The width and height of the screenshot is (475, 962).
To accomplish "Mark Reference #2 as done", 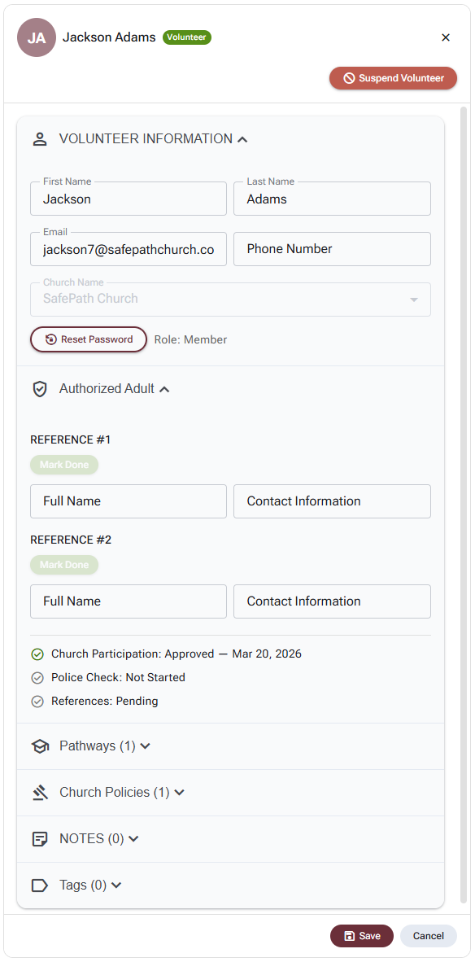I will (64, 565).
